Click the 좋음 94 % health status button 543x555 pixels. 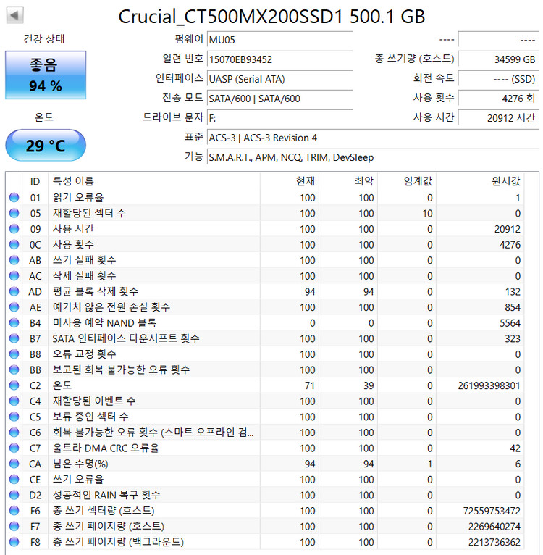[x=46, y=75]
